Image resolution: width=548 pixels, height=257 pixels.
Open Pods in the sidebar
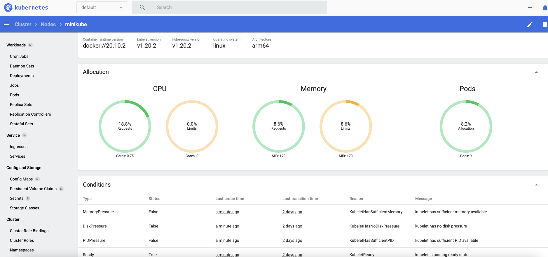[15, 95]
